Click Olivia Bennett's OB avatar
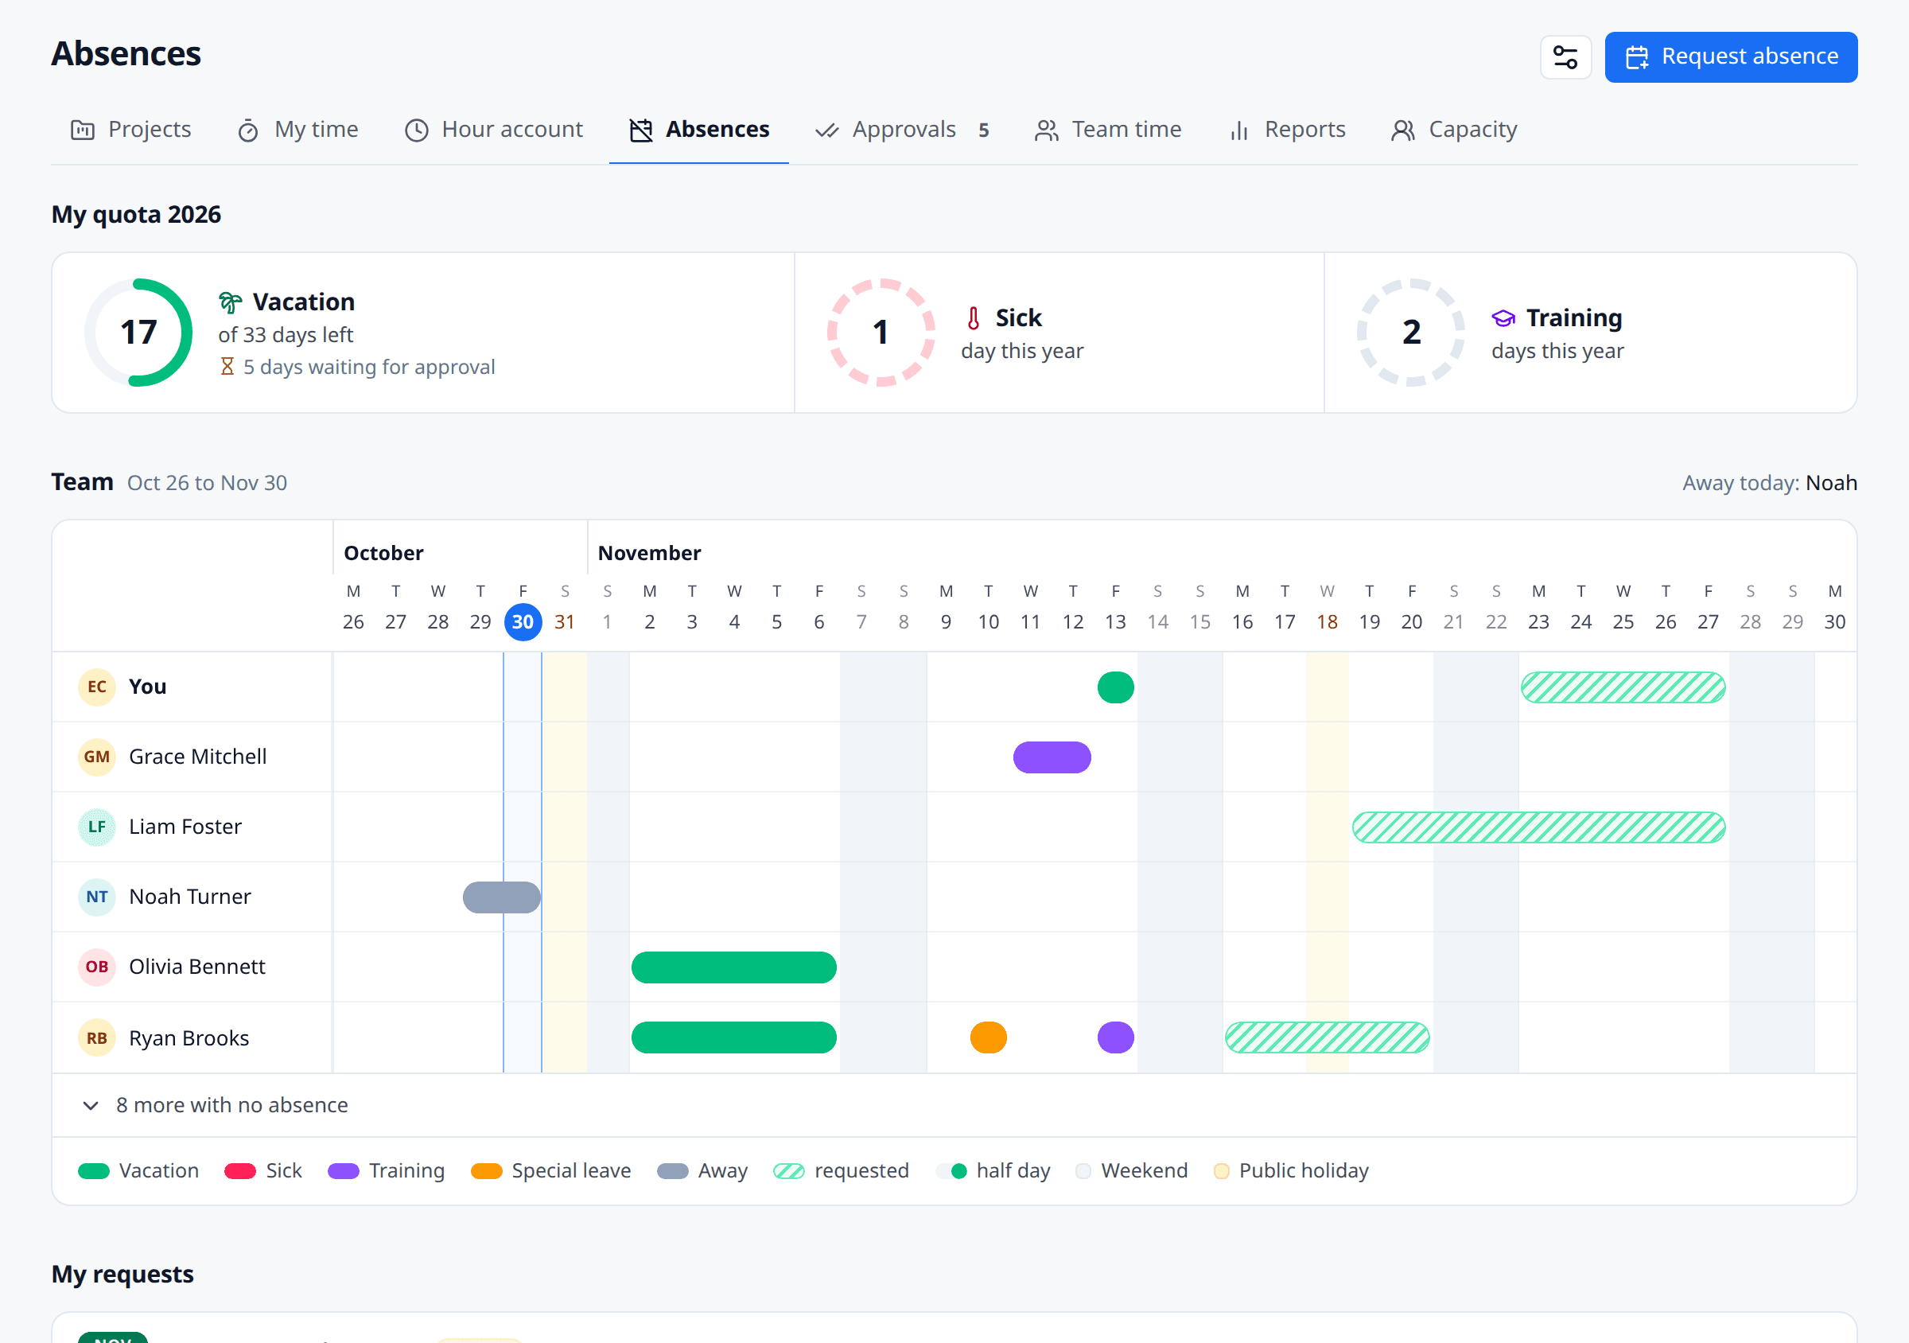 (x=96, y=967)
